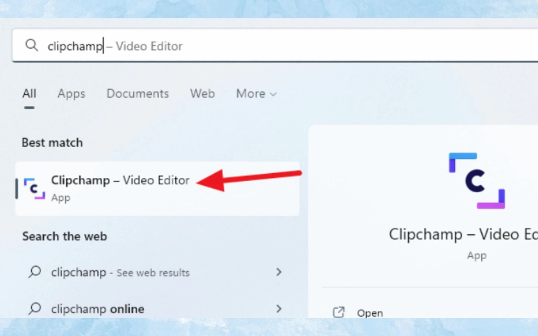Click the search icon next to the clipchamp web suggestion

point(35,273)
